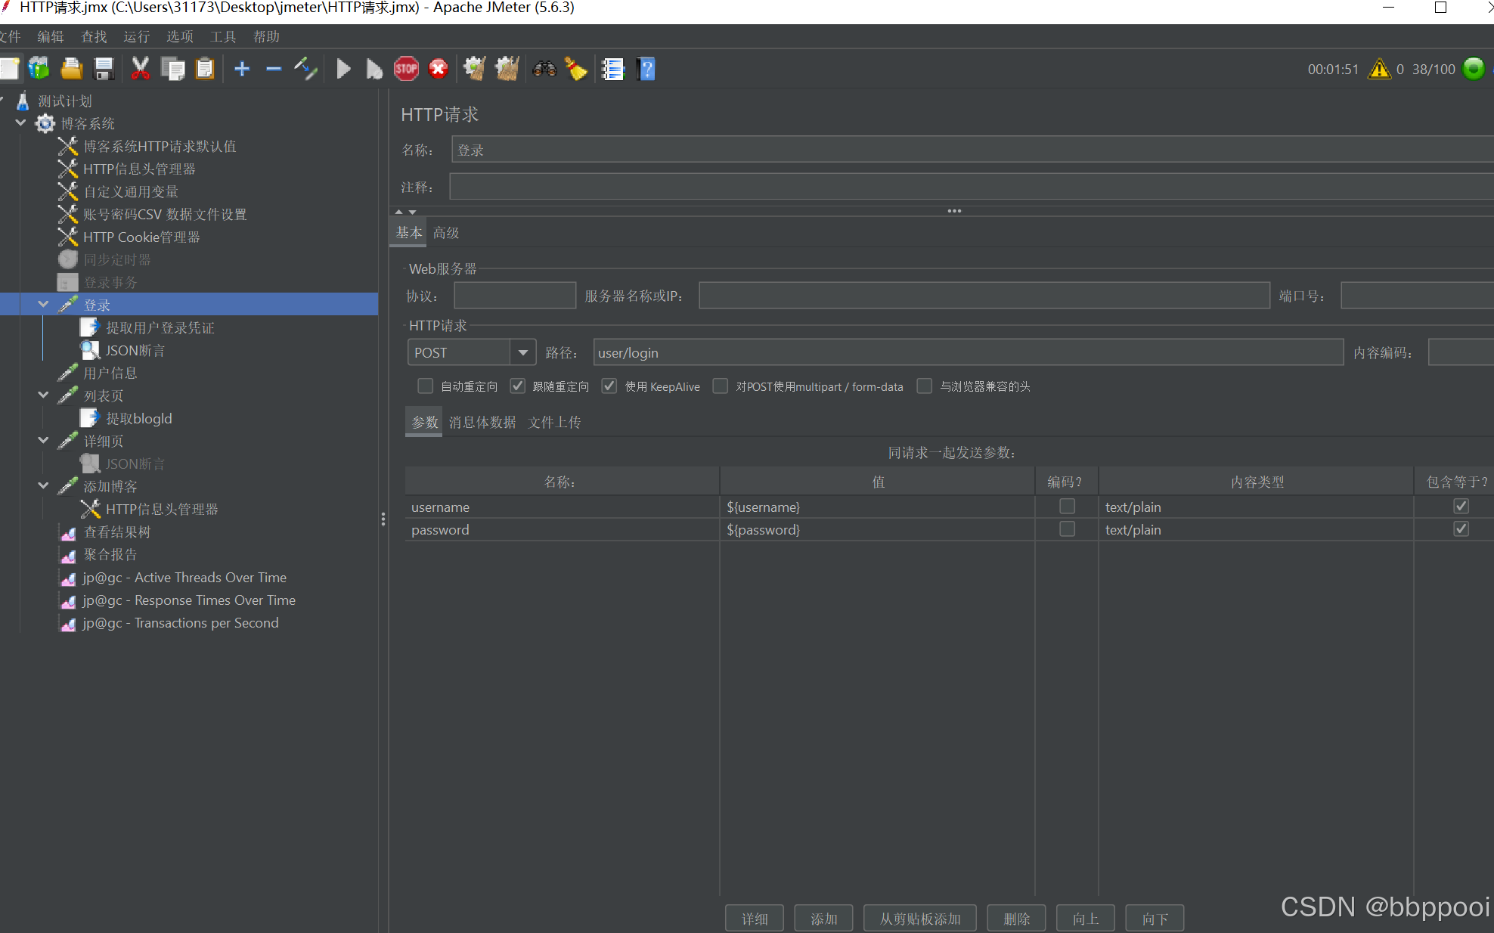Switch to the 消息体数据 tab

(482, 422)
